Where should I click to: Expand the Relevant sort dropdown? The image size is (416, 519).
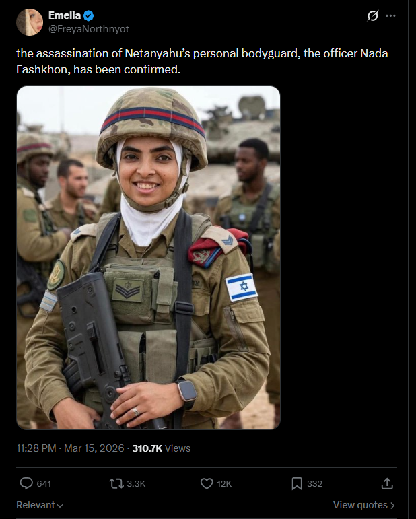pyautogui.click(x=40, y=505)
